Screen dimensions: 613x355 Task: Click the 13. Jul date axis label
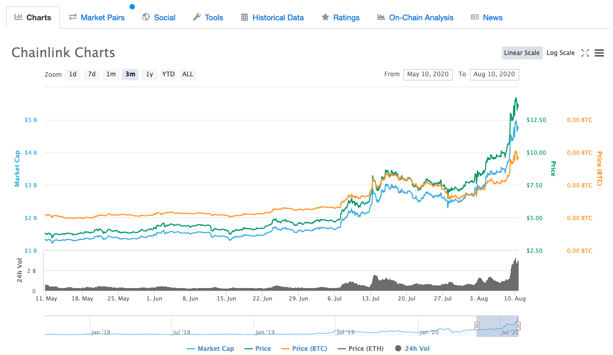(x=371, y=298)
